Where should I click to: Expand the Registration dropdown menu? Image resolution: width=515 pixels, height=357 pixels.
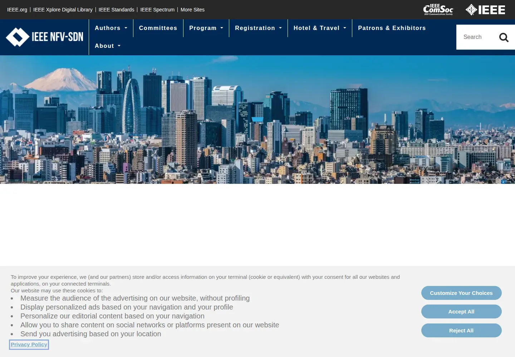[x=258, y=28]
